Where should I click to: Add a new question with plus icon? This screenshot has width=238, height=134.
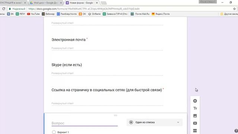195,101
